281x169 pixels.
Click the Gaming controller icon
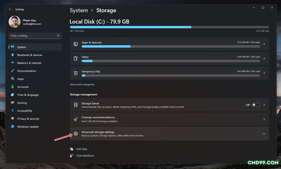click(13, 103)
